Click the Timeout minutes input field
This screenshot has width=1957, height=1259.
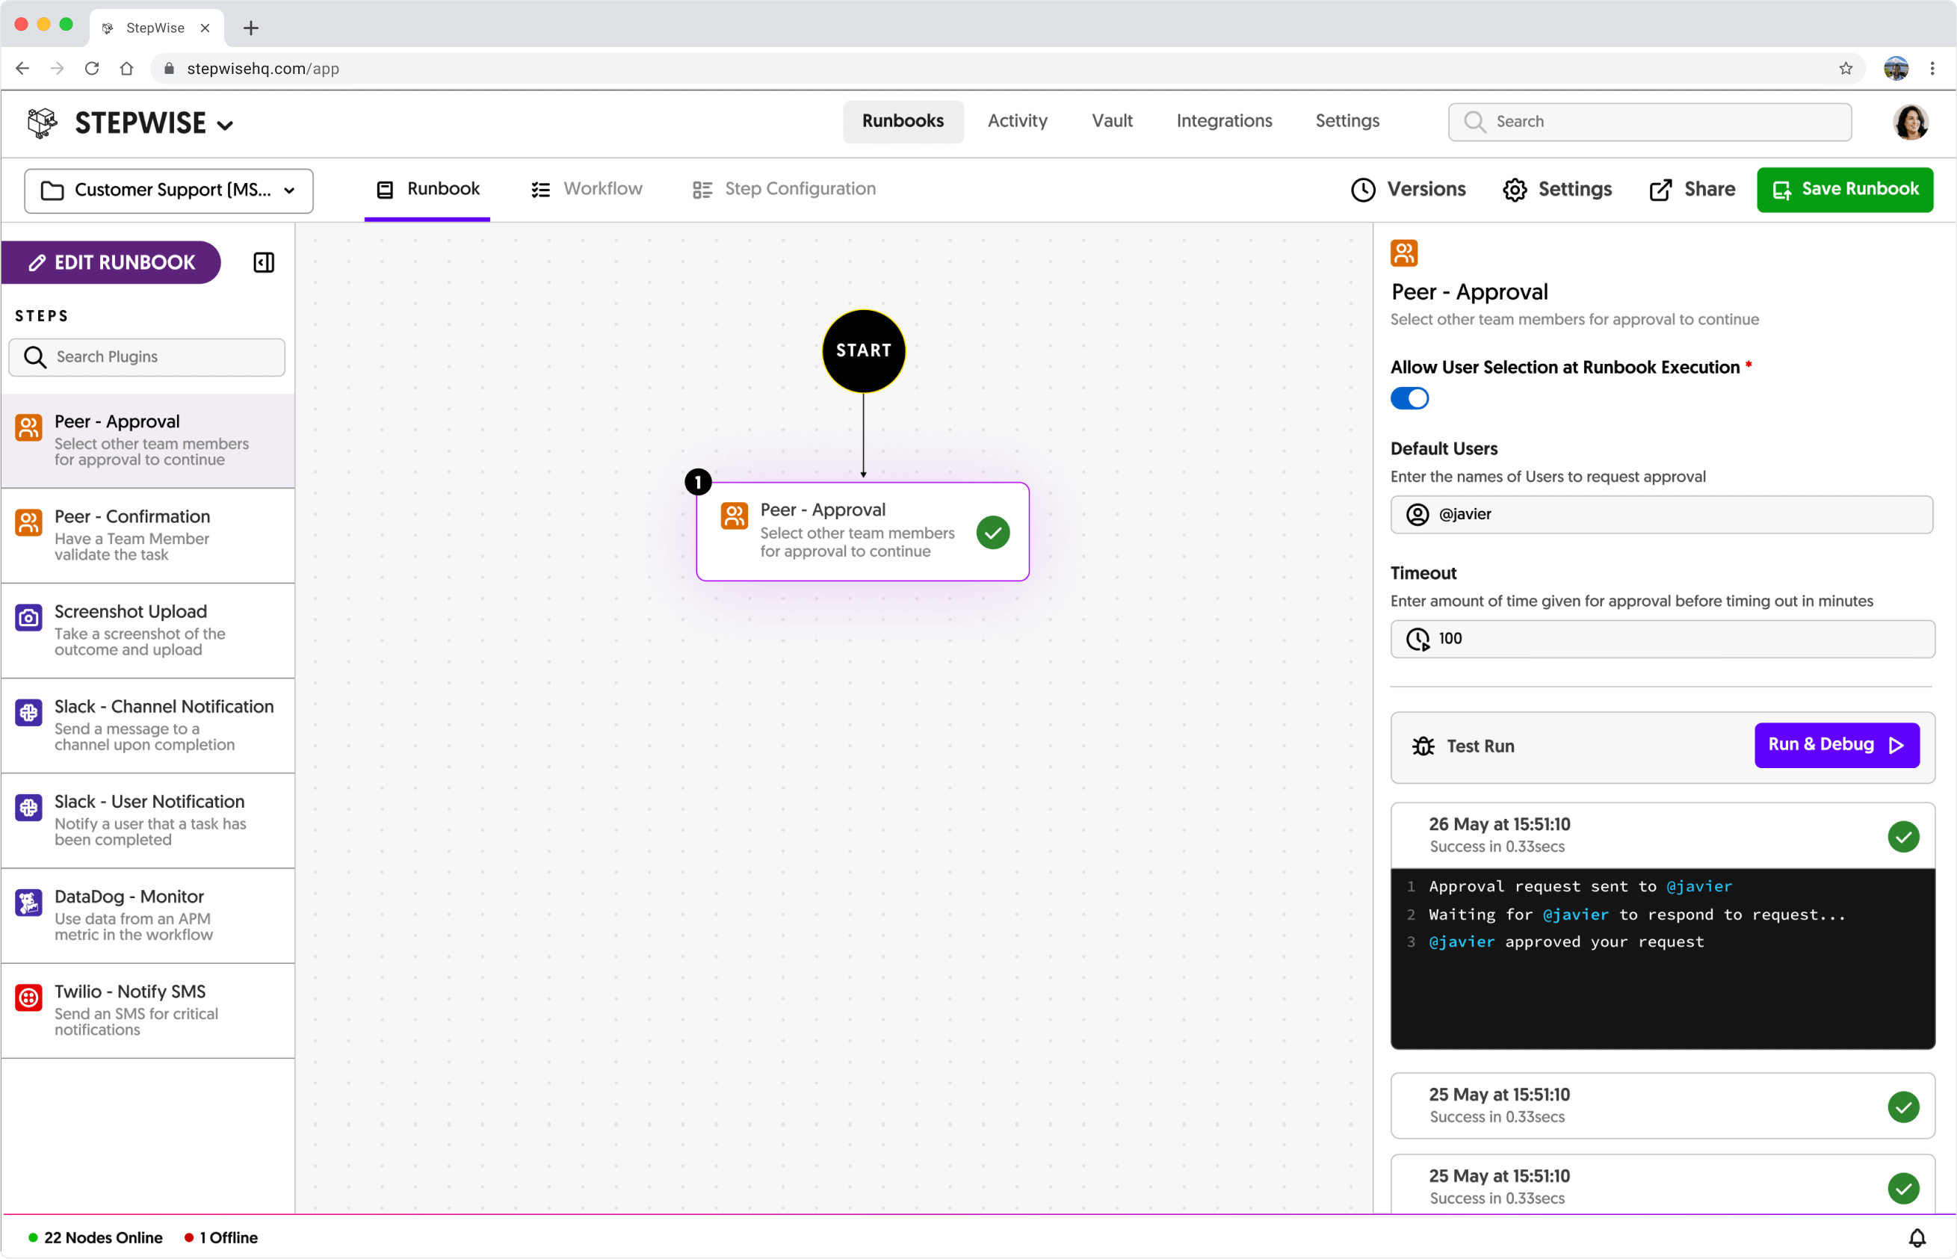click(1662, 639)
